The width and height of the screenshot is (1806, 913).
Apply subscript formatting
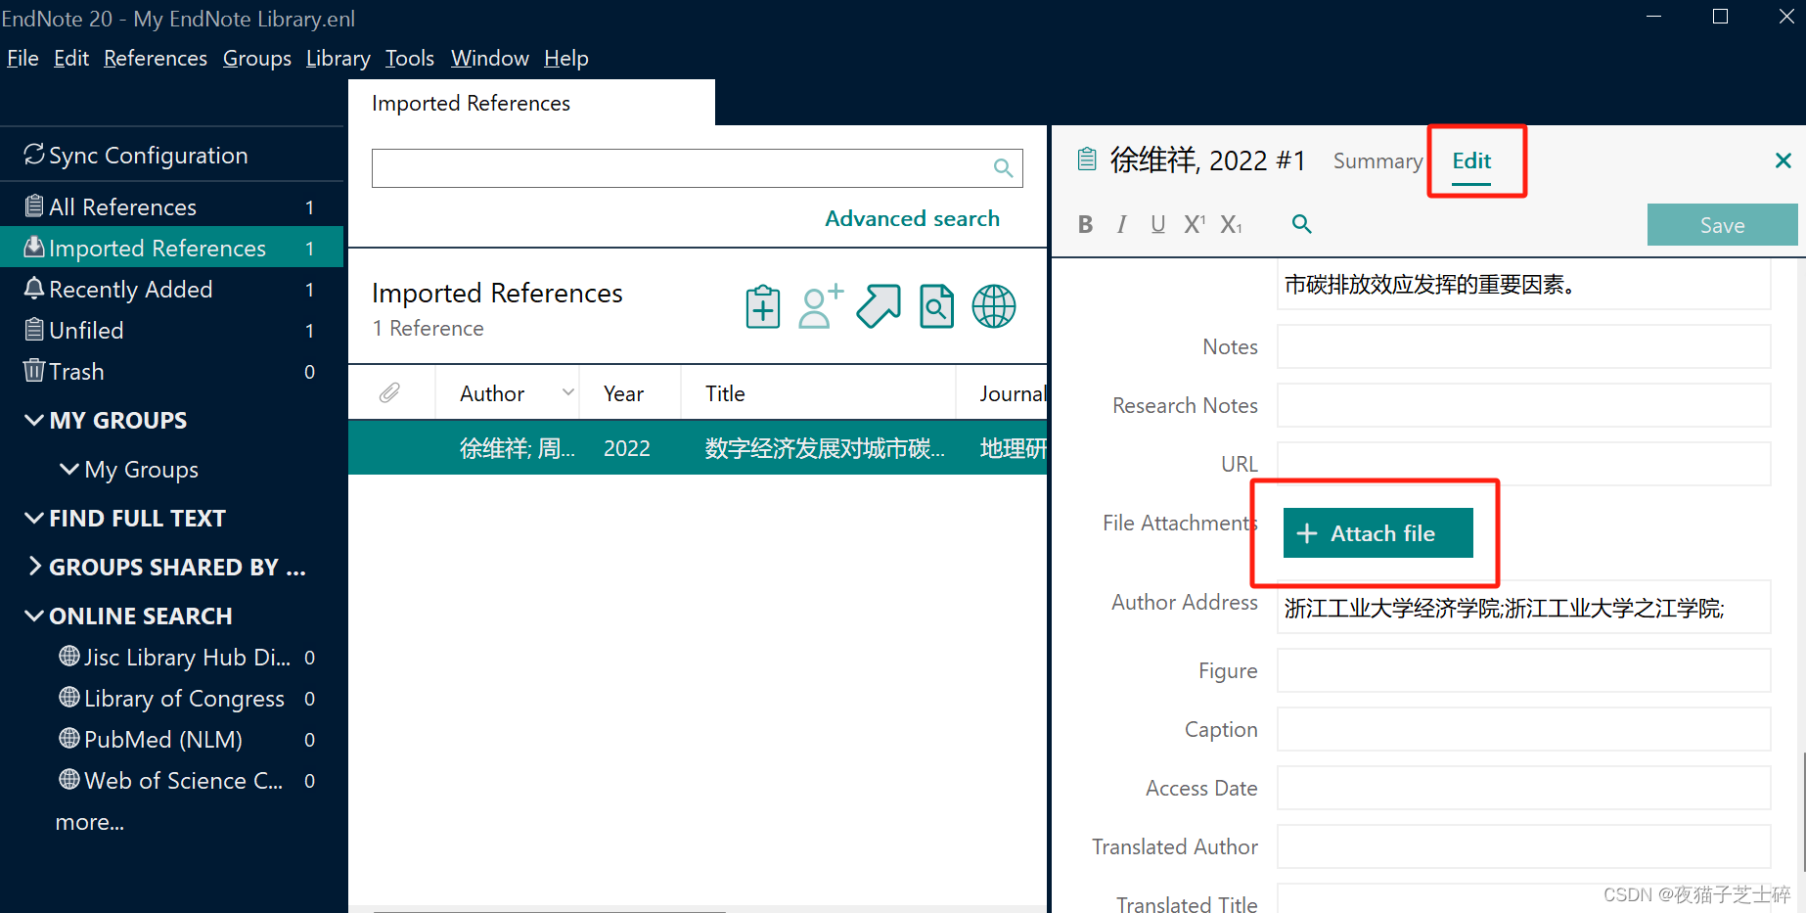(x=1231, y=224)
